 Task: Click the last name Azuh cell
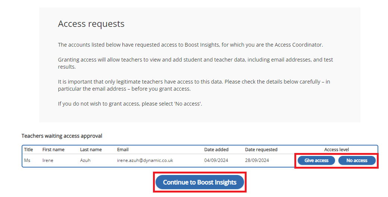[86, 160]
